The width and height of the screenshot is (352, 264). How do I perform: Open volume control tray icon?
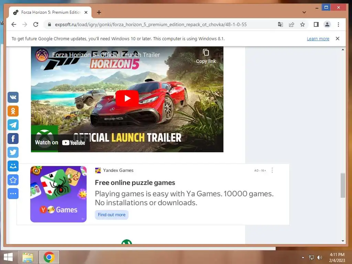[x=319, y=257]
